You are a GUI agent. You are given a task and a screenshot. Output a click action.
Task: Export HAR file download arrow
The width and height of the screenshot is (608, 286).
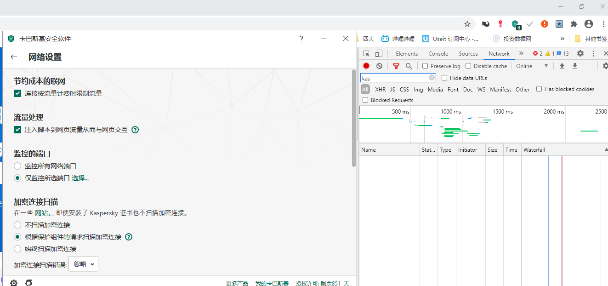574,66
